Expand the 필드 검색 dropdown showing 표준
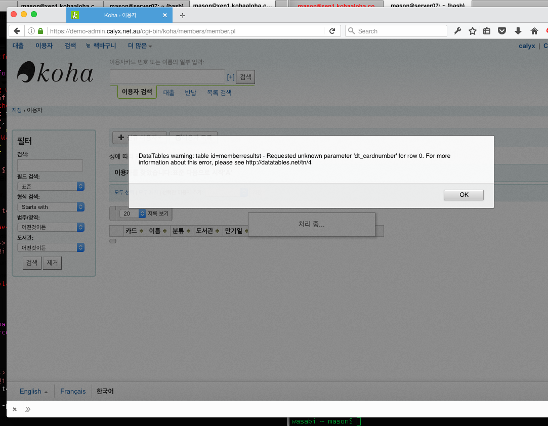The width and height of the screenshot is (548, 426). [51, 187]
